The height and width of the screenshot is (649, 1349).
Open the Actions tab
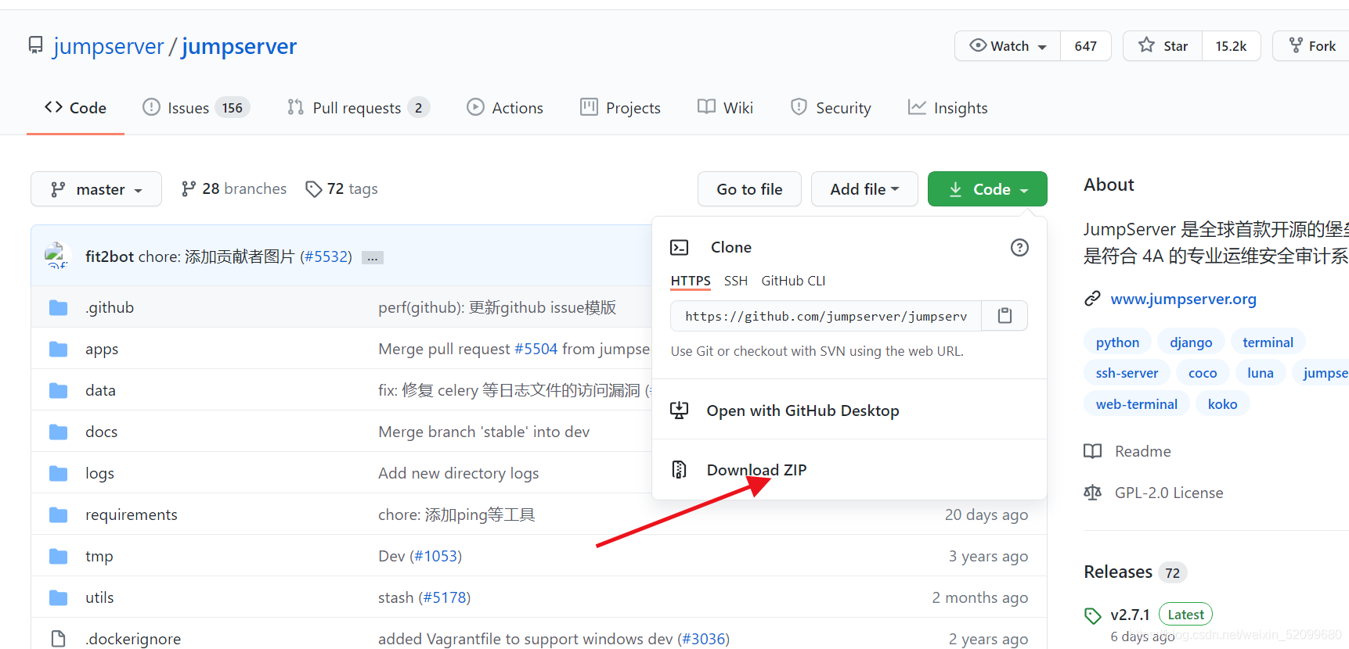point(504,108)
